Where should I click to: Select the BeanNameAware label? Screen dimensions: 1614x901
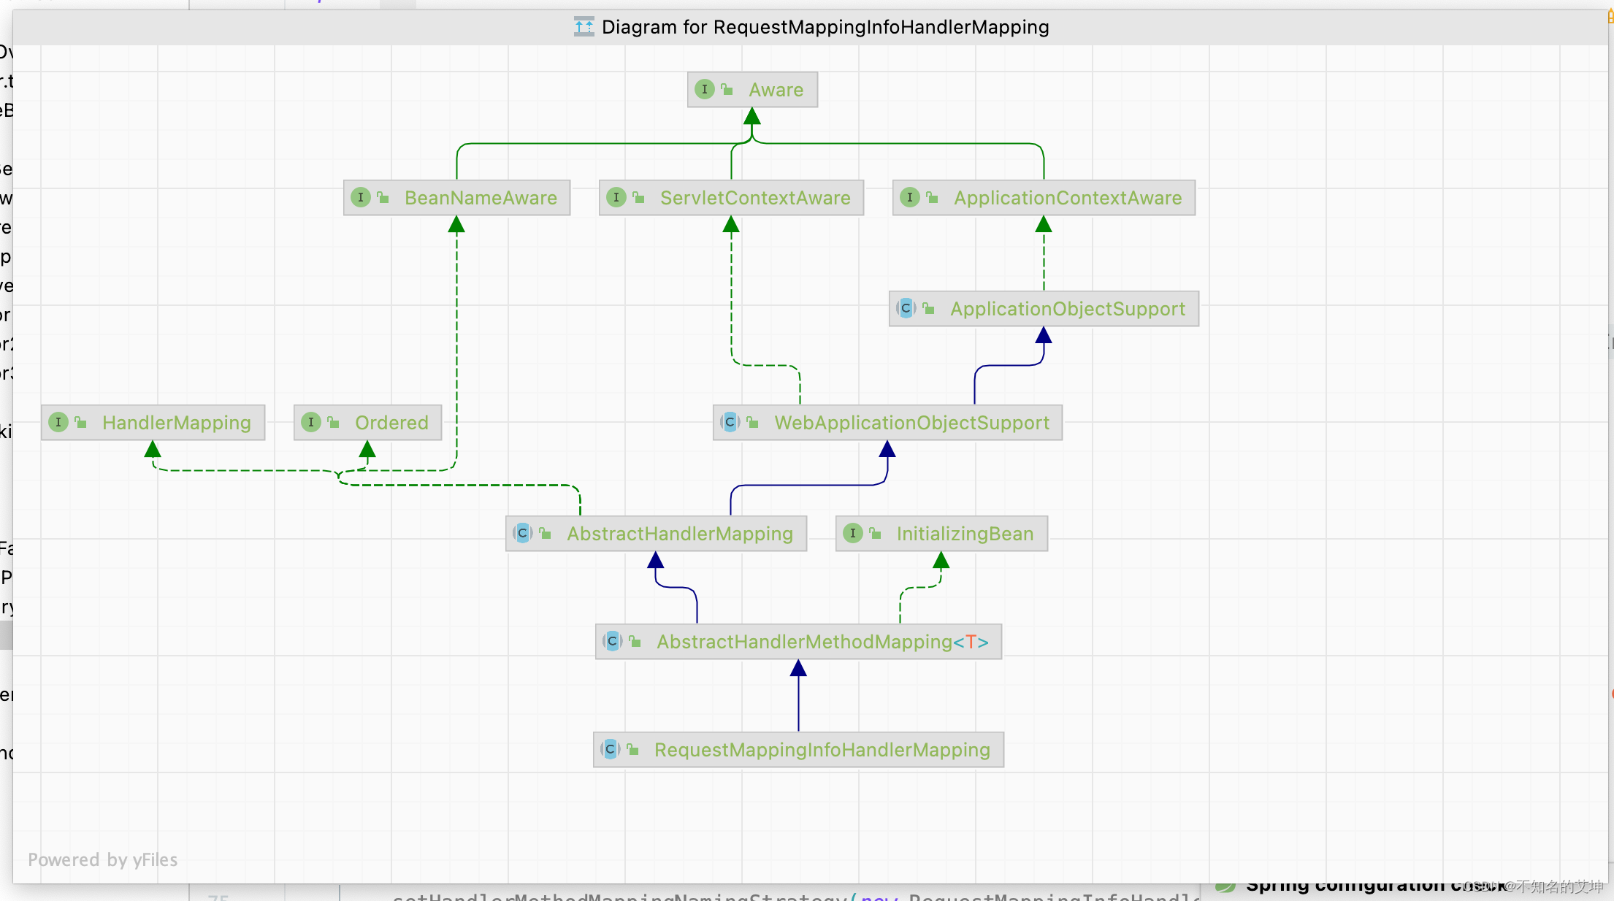click(481, 198)
